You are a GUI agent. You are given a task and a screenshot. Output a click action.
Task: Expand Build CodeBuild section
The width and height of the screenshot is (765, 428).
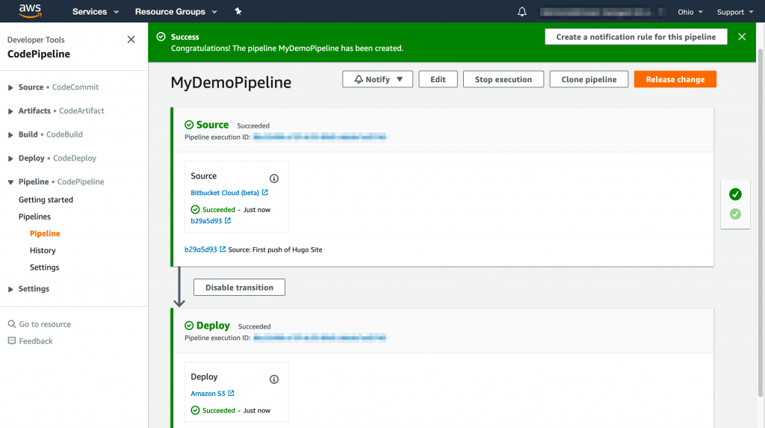tap(10, 135)
